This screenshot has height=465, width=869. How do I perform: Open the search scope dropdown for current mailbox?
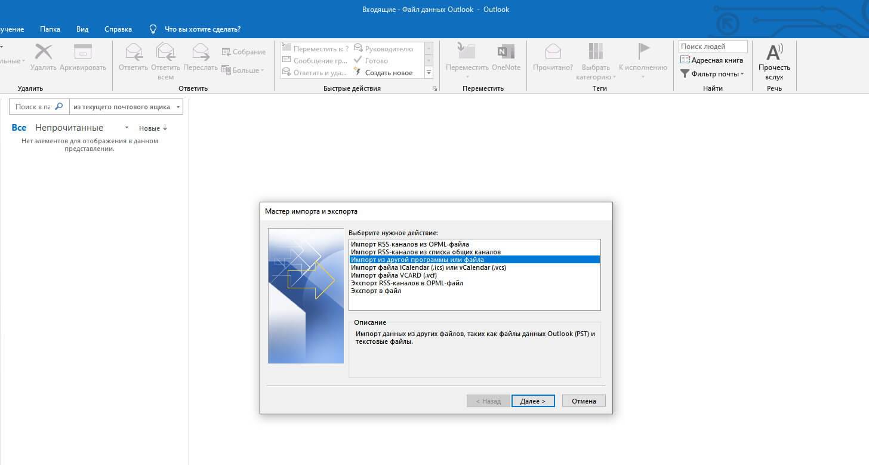pos(126,107)
